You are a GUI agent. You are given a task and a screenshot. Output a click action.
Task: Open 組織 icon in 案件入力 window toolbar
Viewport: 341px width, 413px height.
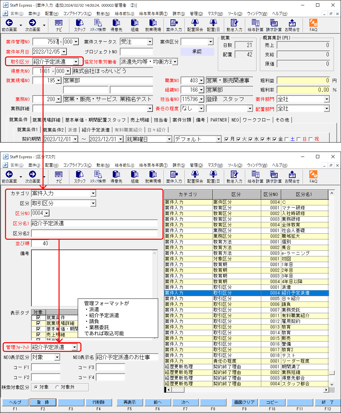coord(135,25)
